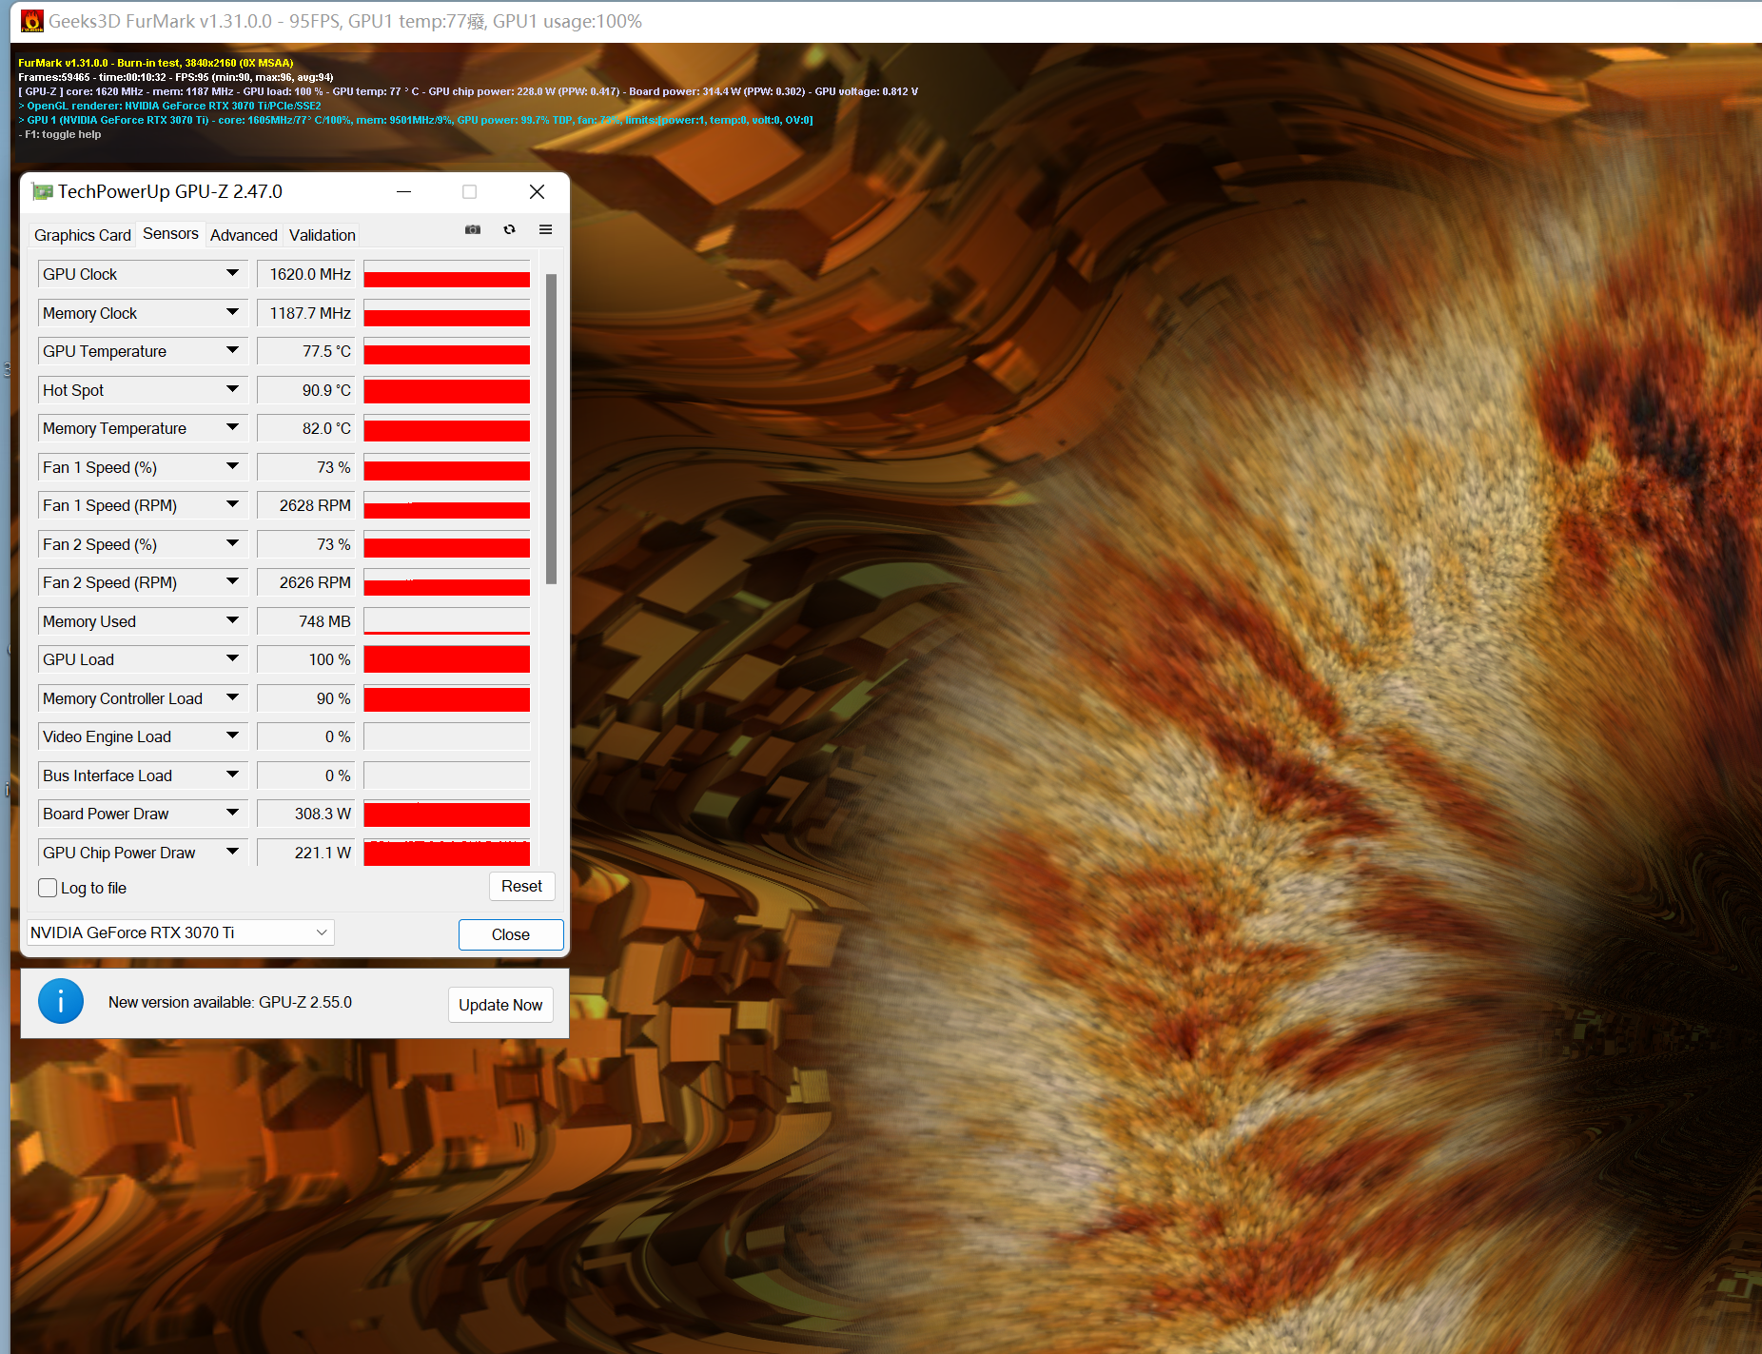Open the GPU-Z hamburger menu
The image size is (1762, 1354).
545,229
